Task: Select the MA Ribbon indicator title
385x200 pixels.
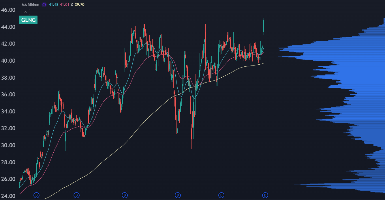Action: (x=31, y=5)
